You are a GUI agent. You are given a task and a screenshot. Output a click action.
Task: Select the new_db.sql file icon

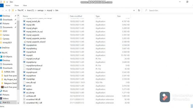tap(24, 82)
